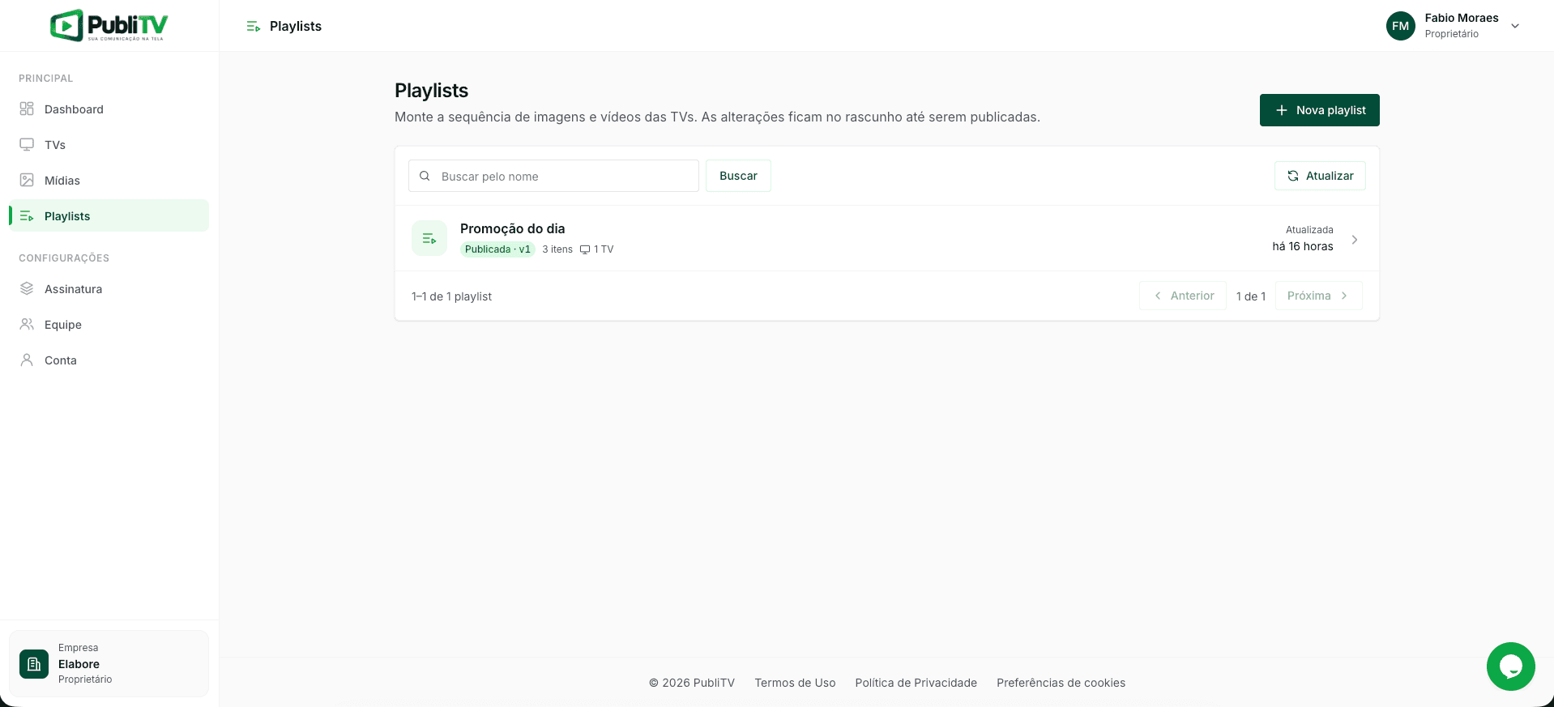Open Assinatura menu item

tap(109, 288)
